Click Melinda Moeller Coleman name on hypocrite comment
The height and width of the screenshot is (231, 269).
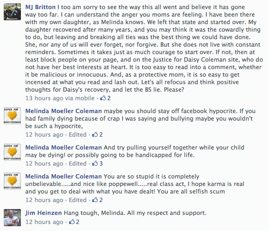coord(63,111)
